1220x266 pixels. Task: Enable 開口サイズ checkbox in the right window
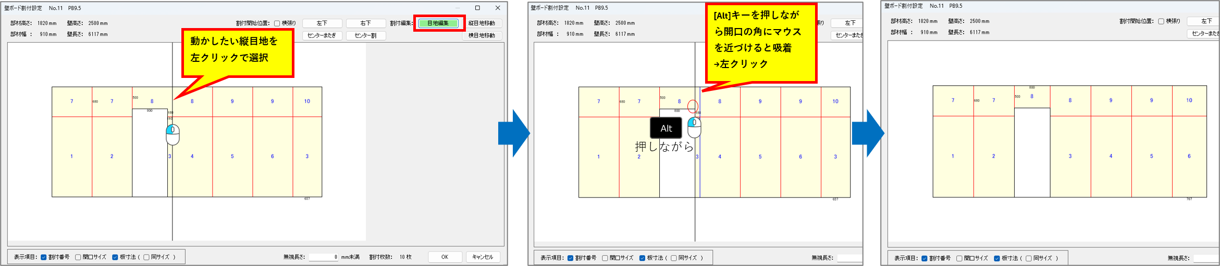pos(959,258)
